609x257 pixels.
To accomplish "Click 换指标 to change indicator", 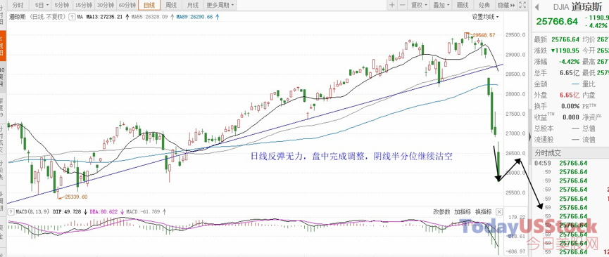I will (x=484, y=211).
